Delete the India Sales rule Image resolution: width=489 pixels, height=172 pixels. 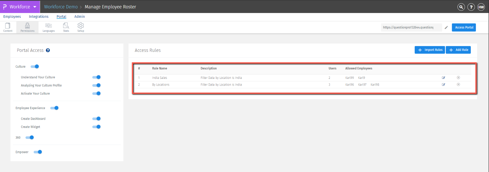point(458,78)
